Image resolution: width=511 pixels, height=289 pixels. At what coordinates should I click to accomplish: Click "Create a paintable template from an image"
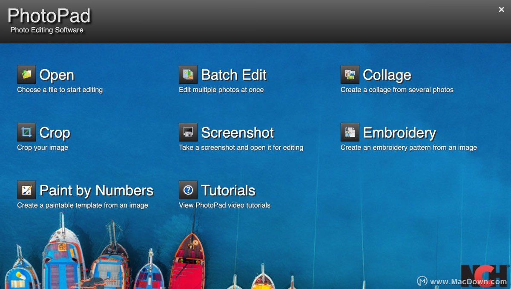(x=83, y=205)
